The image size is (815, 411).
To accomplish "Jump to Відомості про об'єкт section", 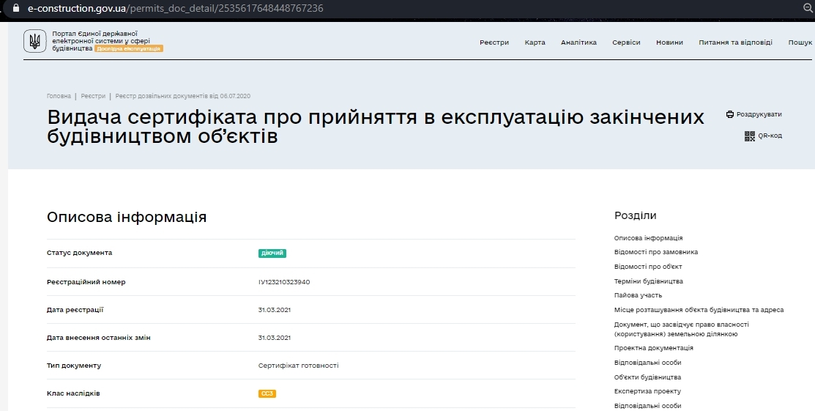I will click(648, 267).
